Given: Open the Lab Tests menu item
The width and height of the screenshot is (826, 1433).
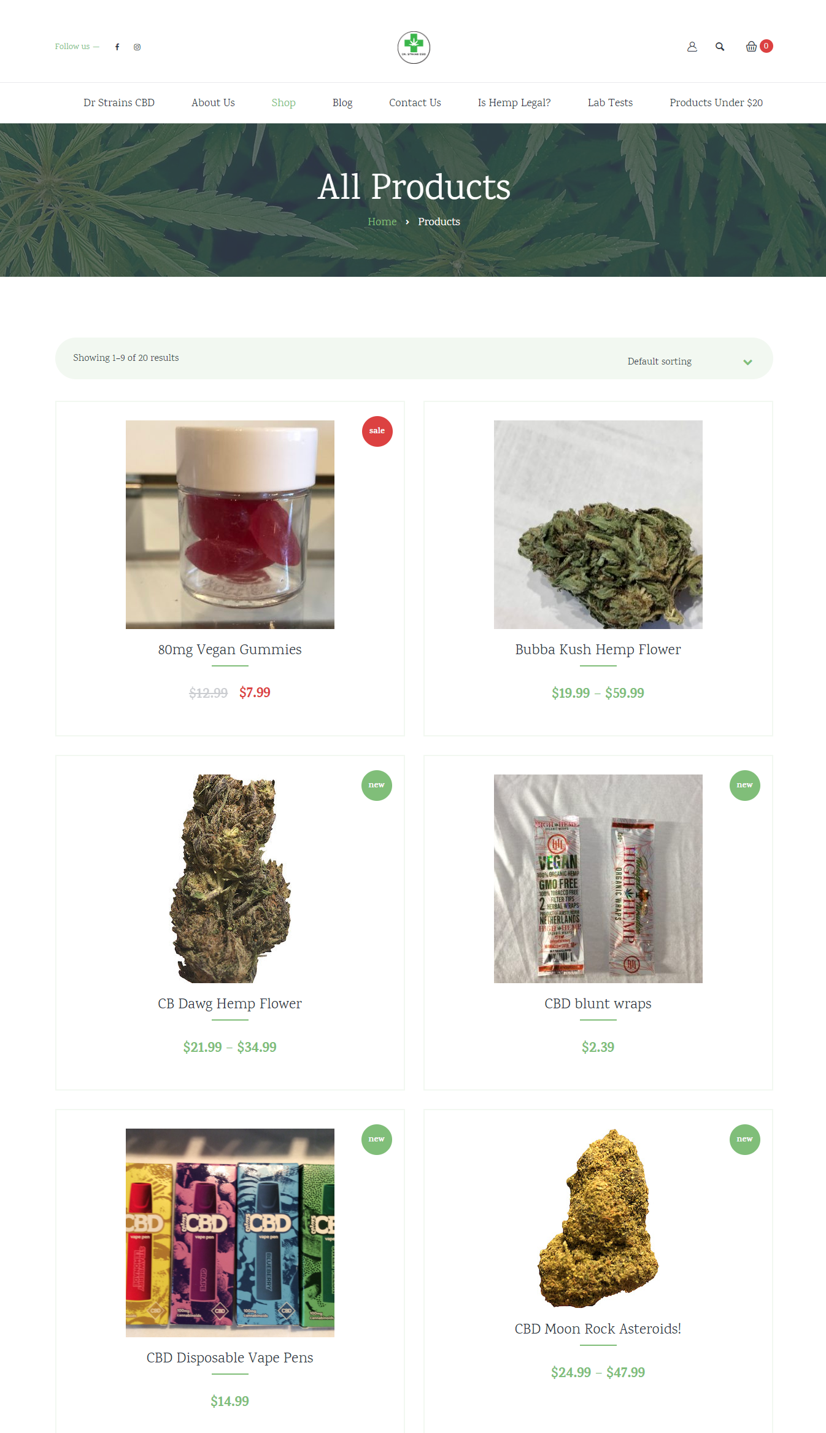Looking at the screenshot, I should (x=610, y=102).
